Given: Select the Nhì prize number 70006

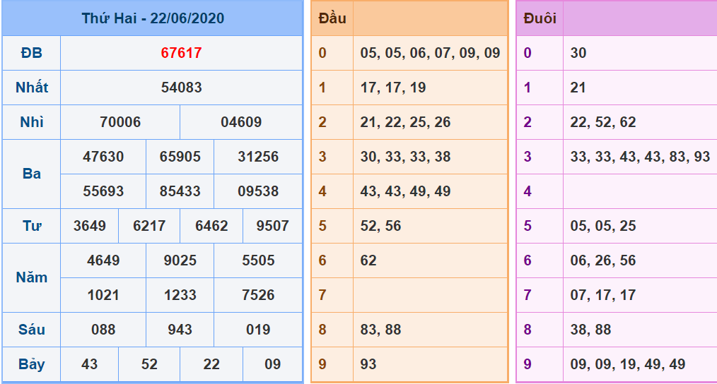Looking at the screenshot, I should click(120, 122).
